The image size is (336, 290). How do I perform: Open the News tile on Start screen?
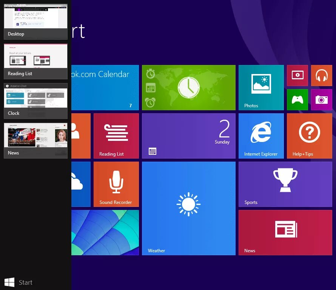click(285, 233)
